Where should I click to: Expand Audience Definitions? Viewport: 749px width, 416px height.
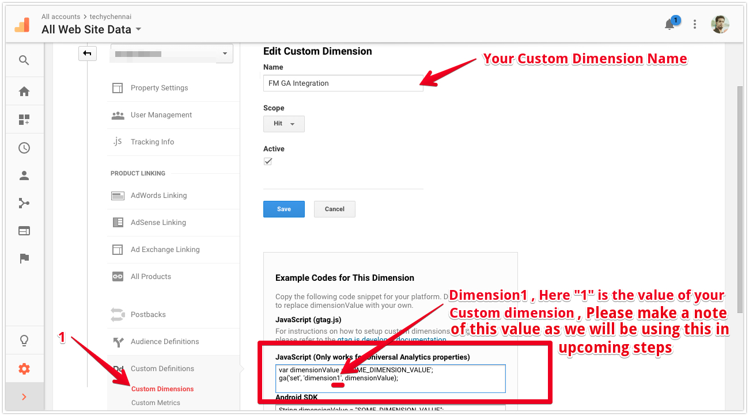[x=165, y=342]
